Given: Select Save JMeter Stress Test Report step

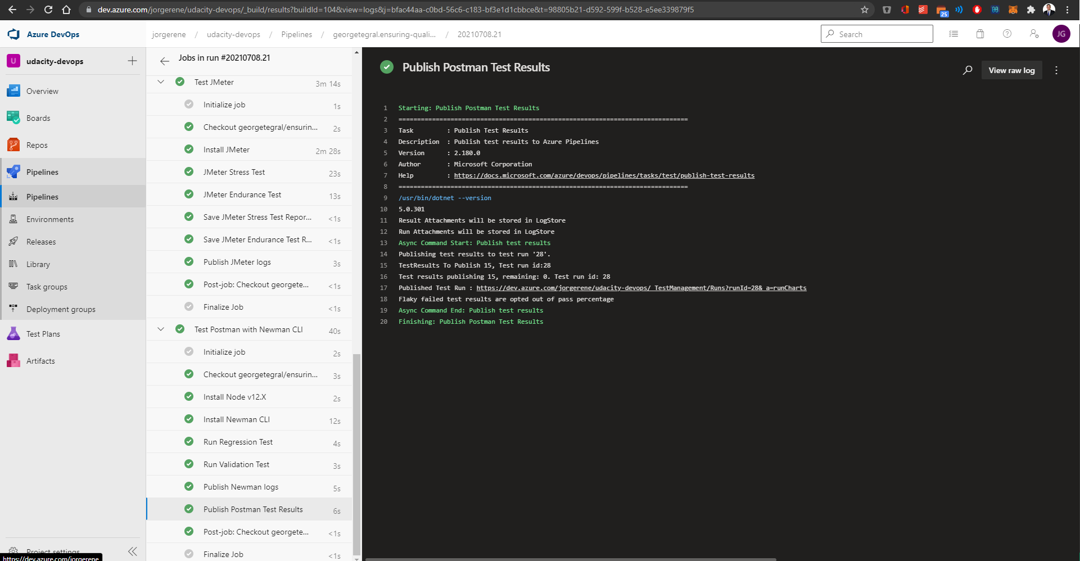Looking at the screenshot, I should (250, 217).
